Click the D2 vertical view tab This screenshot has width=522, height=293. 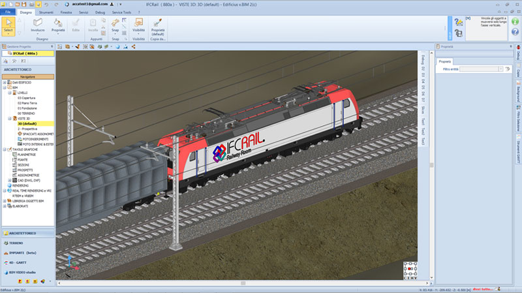(x=423, y=69)
